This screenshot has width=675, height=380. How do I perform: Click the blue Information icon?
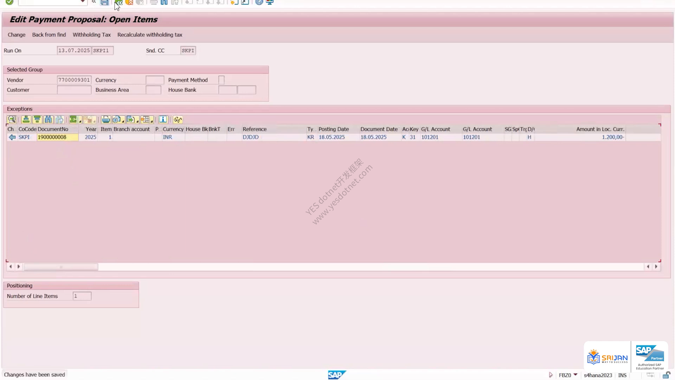(163, 120)
